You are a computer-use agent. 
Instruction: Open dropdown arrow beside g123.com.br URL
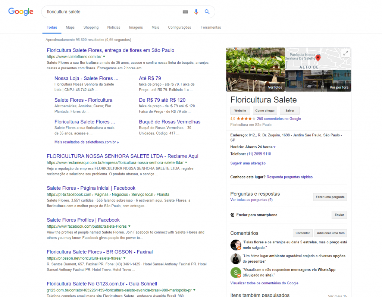pyautogui.click(x=194, y=290)
